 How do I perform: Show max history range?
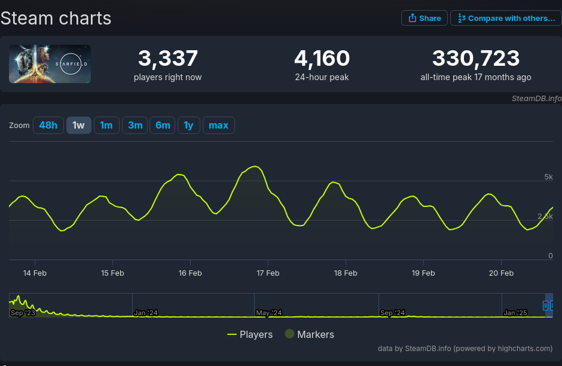point(219,125)
